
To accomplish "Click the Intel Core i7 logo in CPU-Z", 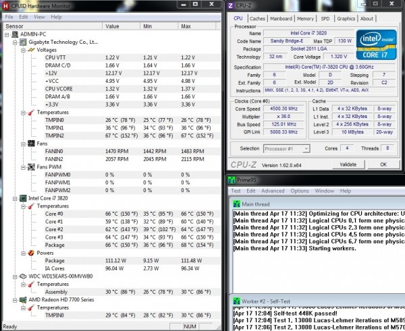I will coord(377,44).
